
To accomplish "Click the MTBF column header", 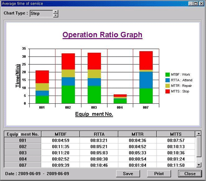I will (60, 134).
